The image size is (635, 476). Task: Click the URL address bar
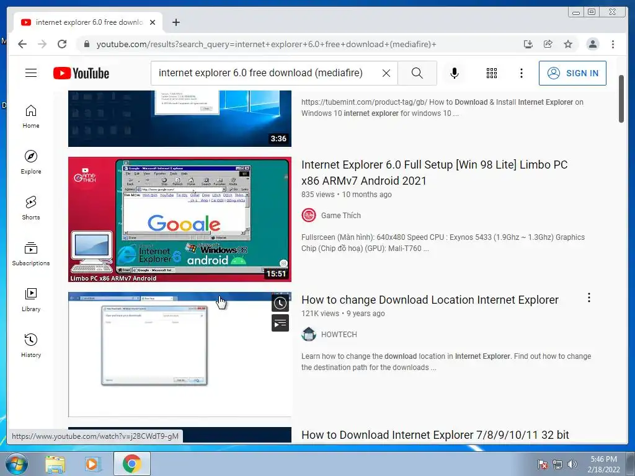[x=265, y=44]
